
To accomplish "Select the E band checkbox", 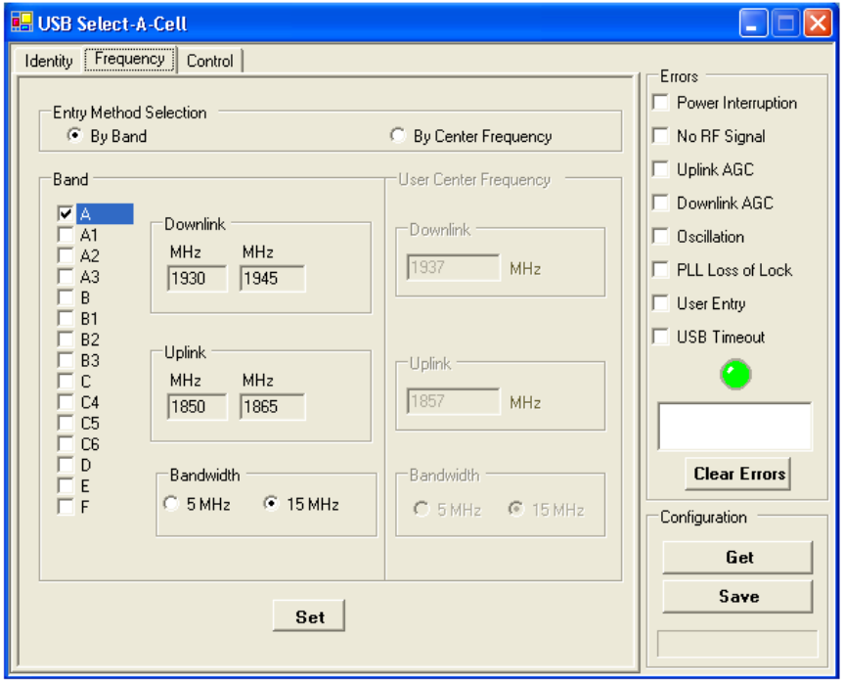I will point(66,486).
